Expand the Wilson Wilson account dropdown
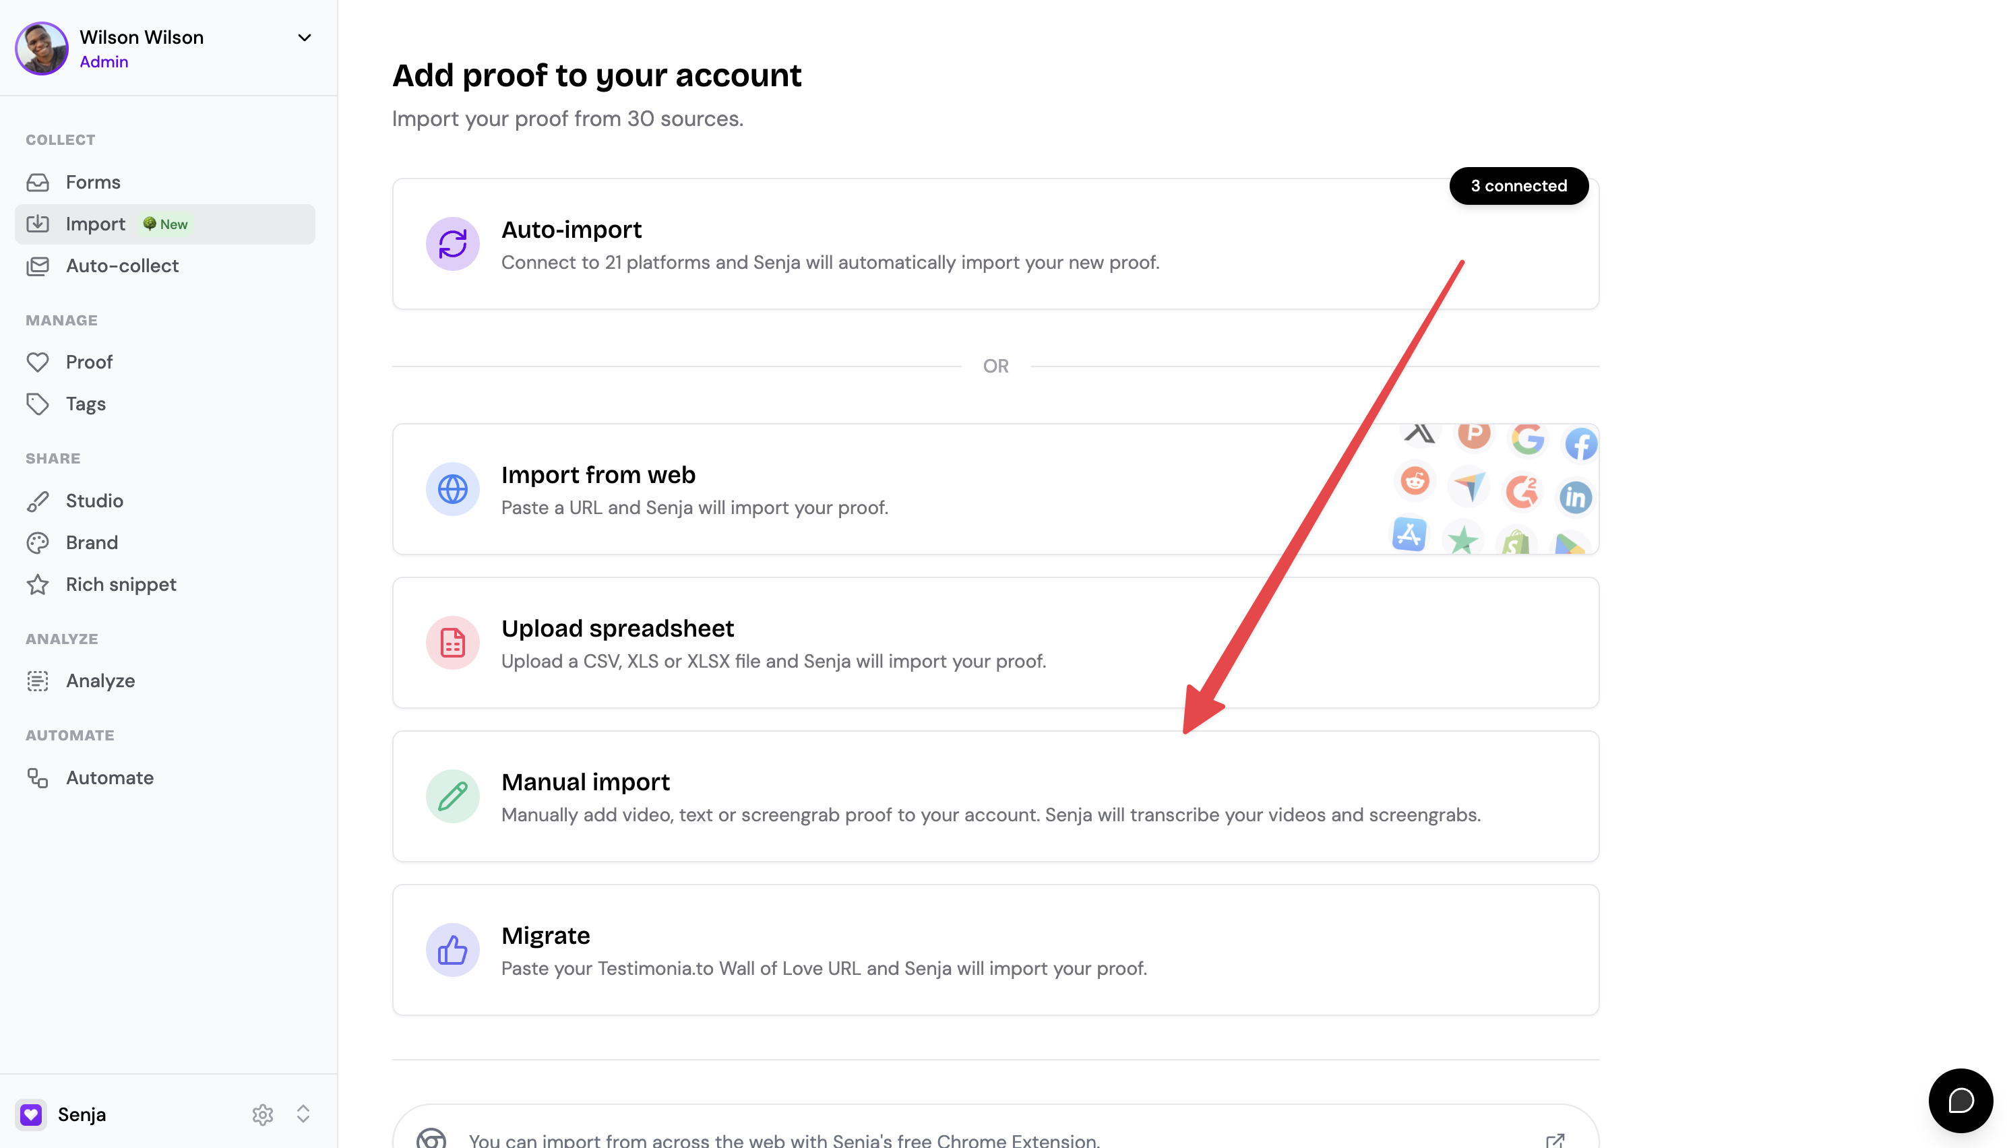 305,38
